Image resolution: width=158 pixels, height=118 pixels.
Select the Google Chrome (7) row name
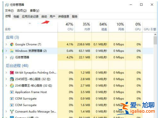[x=28, y=44]
